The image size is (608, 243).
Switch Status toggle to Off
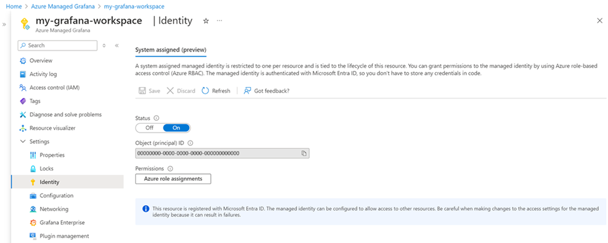[x=149, y=128]
